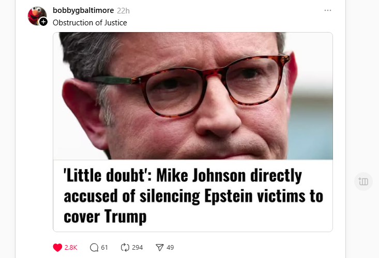379x258 pixels.
Task: Click the 294 reposts count
Action: 138,247
